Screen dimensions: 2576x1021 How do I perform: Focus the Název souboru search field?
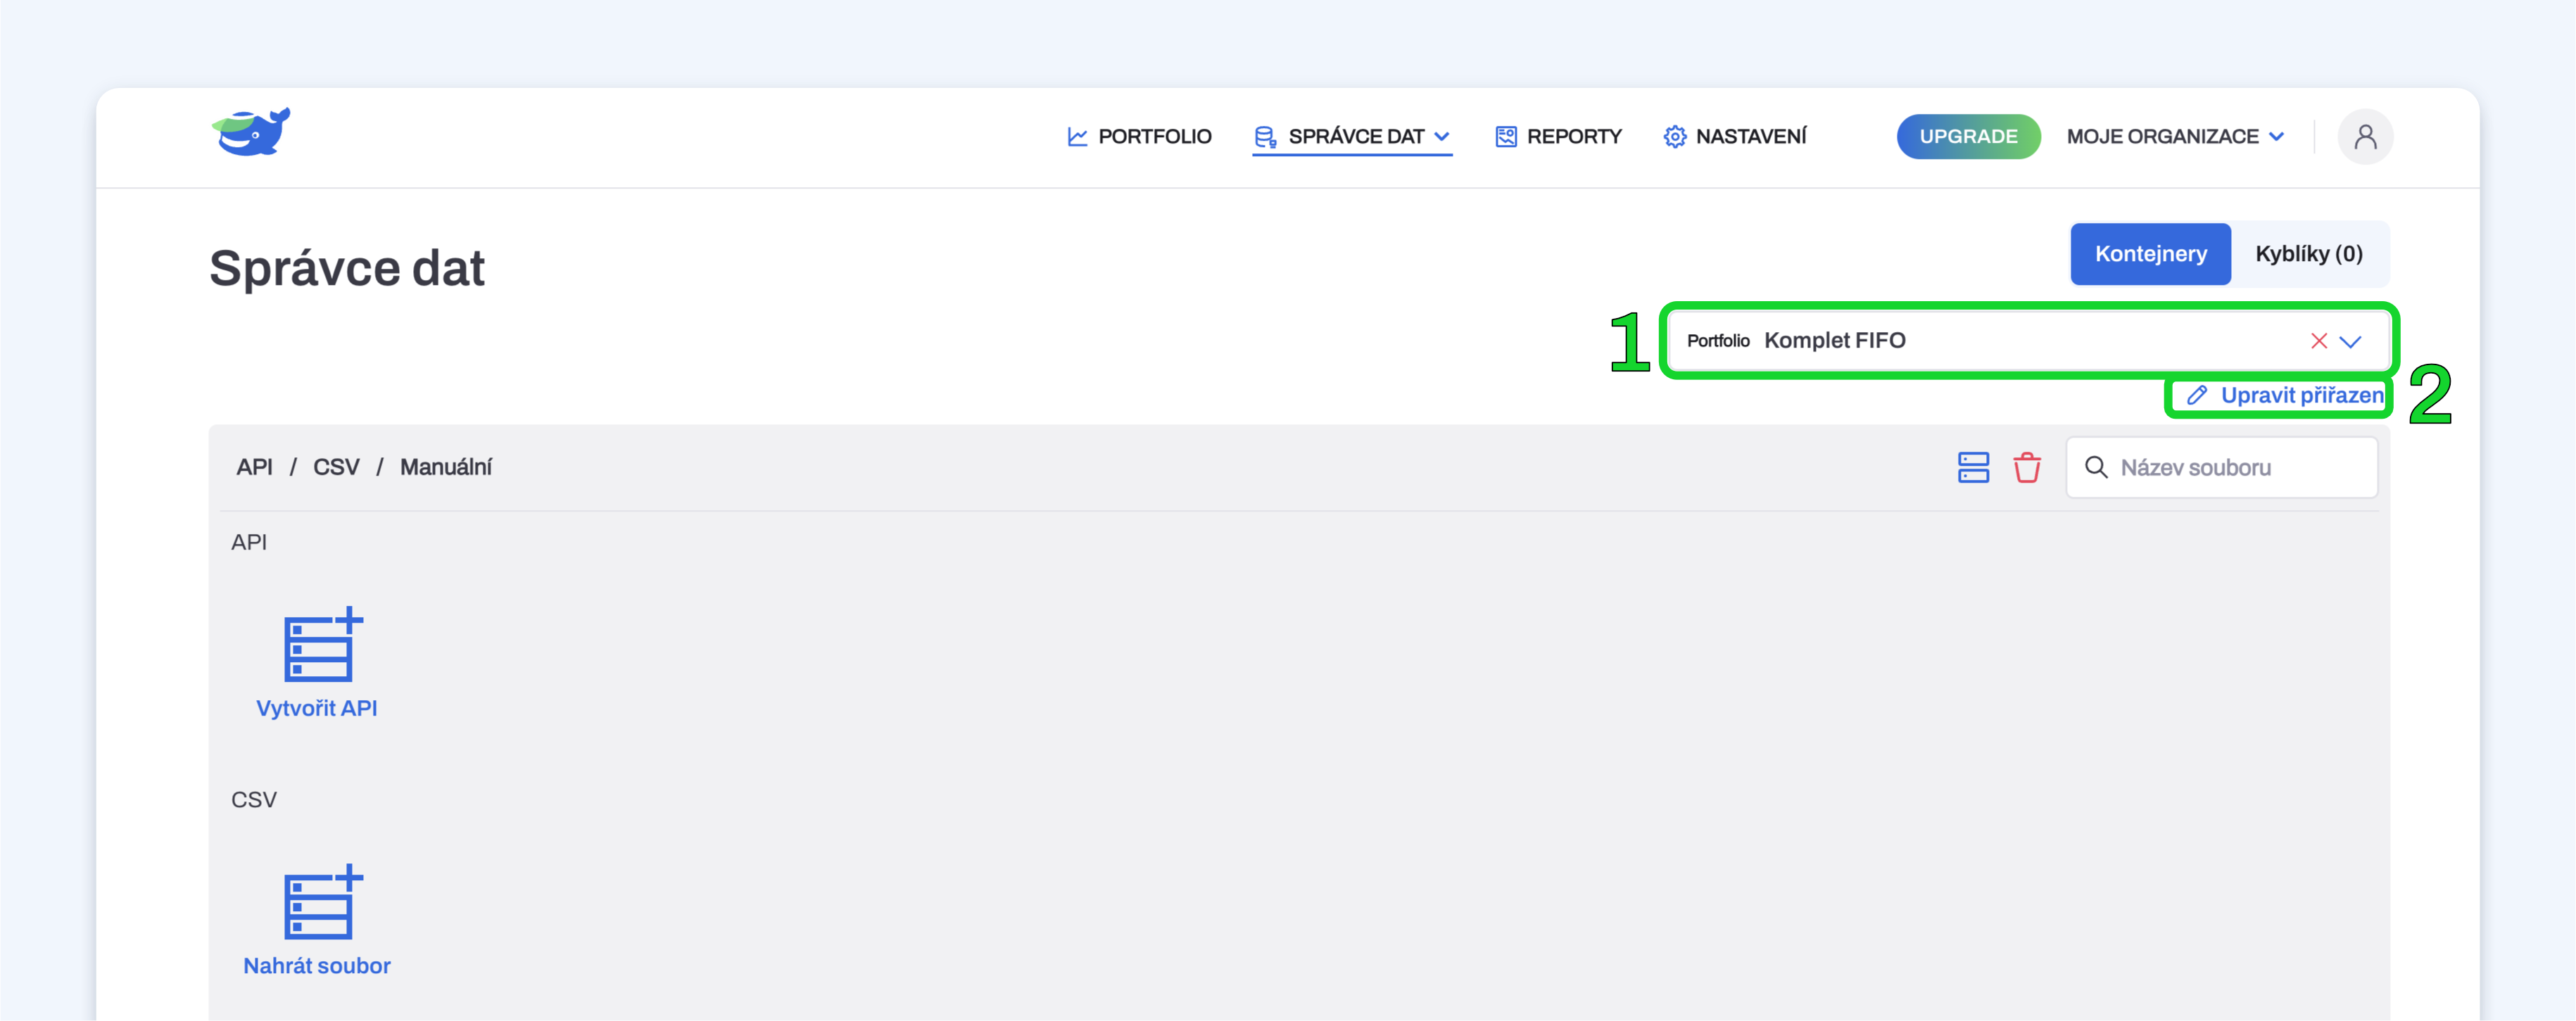click(x=2222, y=467)
